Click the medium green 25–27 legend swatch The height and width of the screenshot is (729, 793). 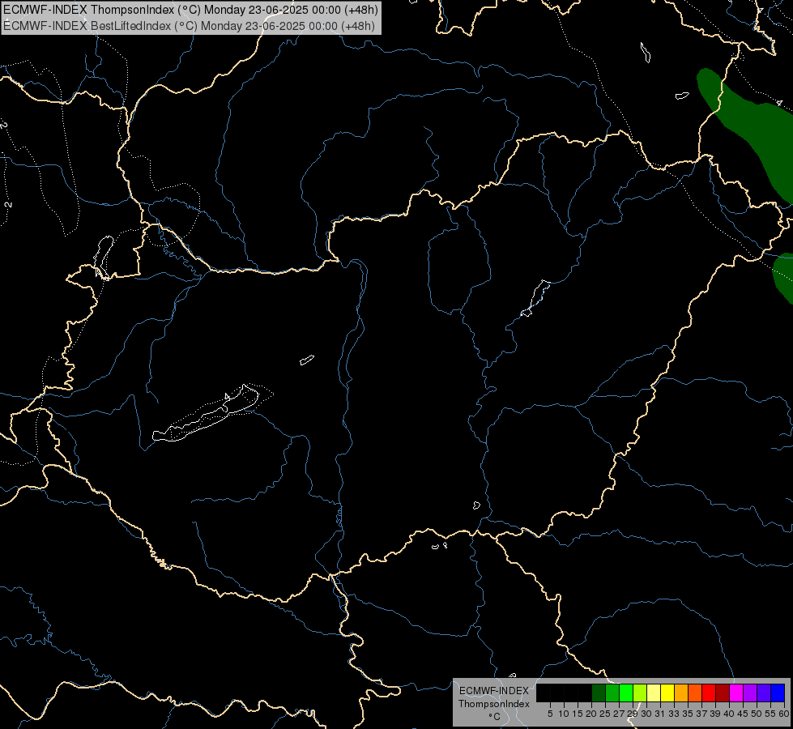(612, 693)
